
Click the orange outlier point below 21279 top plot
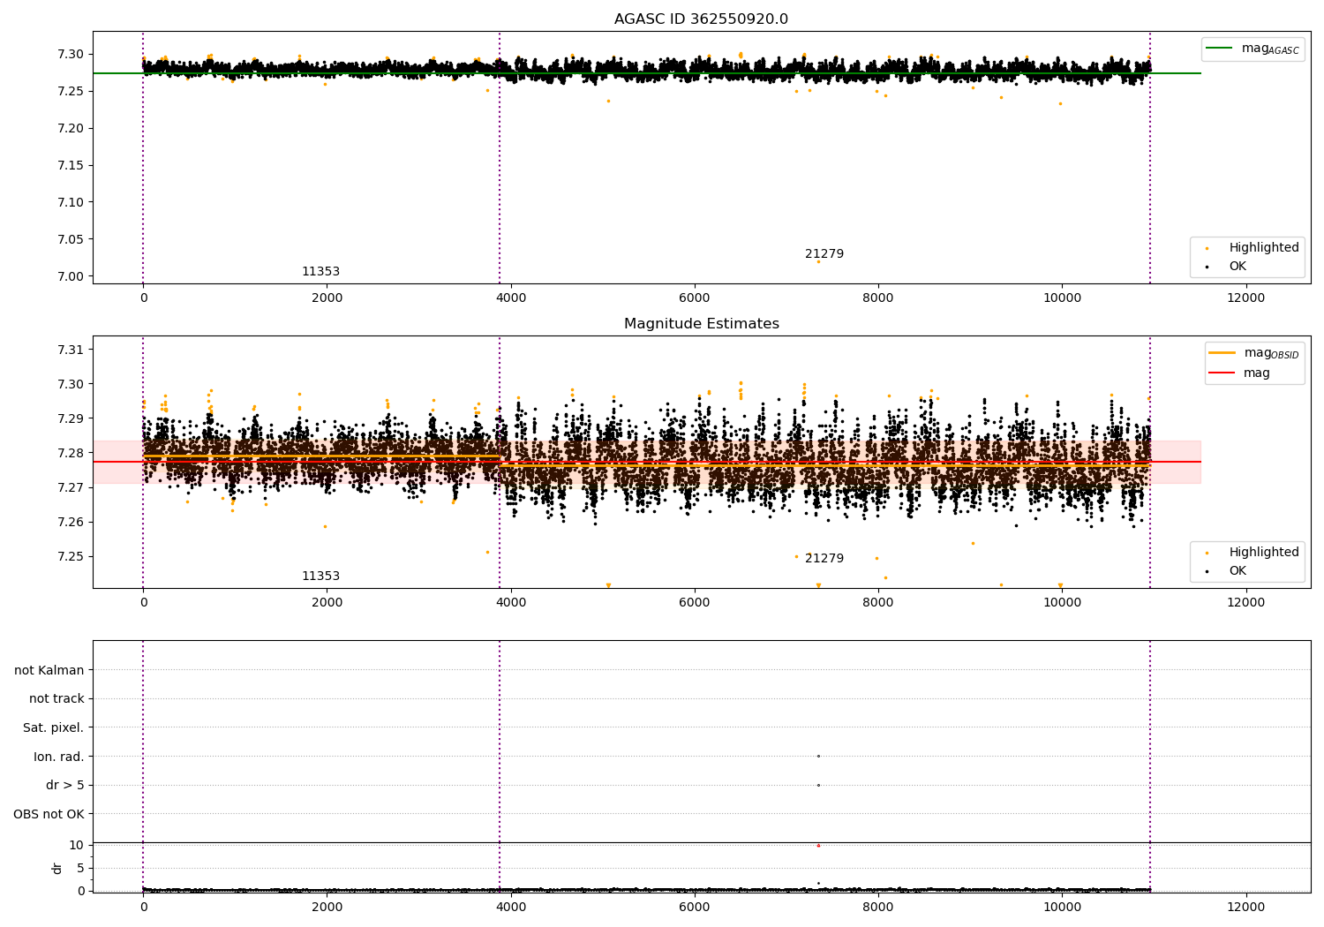[818, 261]
